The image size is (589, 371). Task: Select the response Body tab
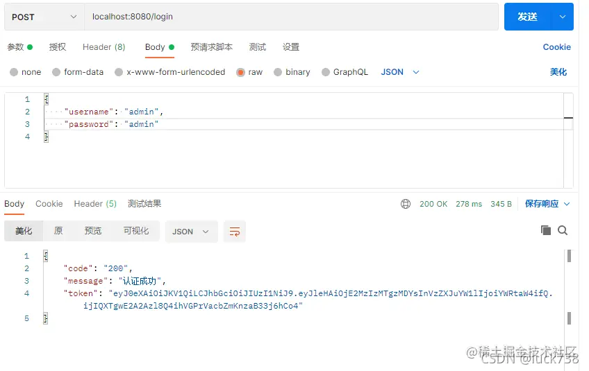click(x=15, y=204)
